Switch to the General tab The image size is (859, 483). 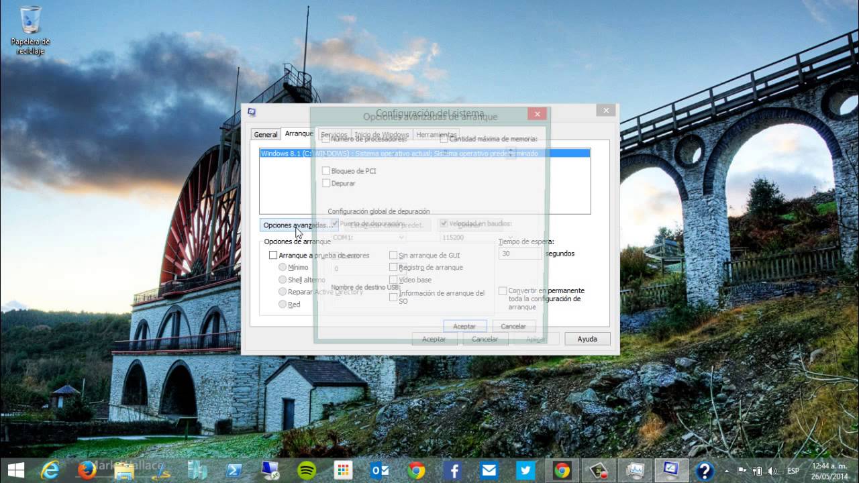point(266,135)
